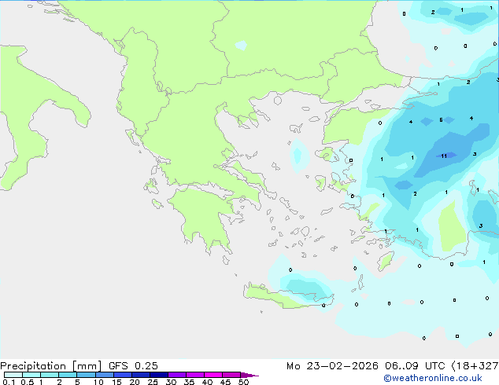Click the "0.5" legend scale label
The height and width of the screenshot is (385, 499).
click(28, 382)
